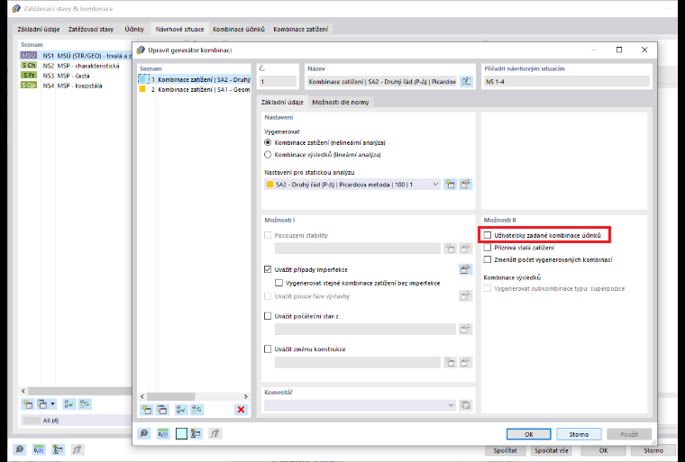Viewport: 685px width, 462px height.
Task: Enable Vygenerovat stejné kombinace zatížení bez imperfekce
Action: [279, 283]
